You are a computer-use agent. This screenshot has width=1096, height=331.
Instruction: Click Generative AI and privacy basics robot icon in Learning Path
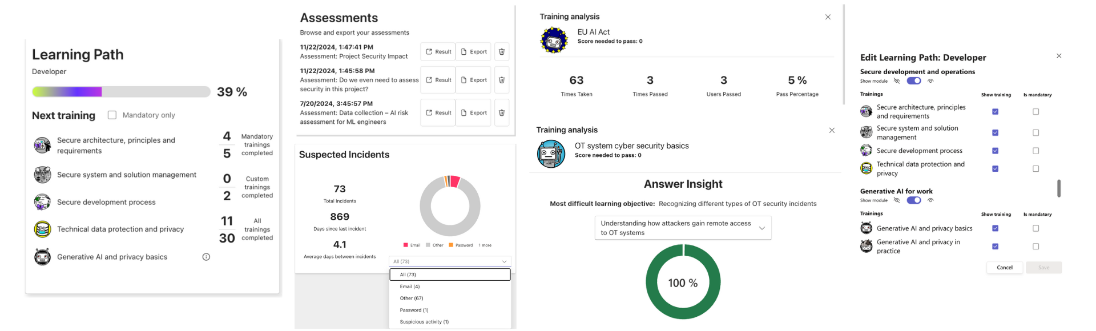pyautogui.click(x=42, y=257)
